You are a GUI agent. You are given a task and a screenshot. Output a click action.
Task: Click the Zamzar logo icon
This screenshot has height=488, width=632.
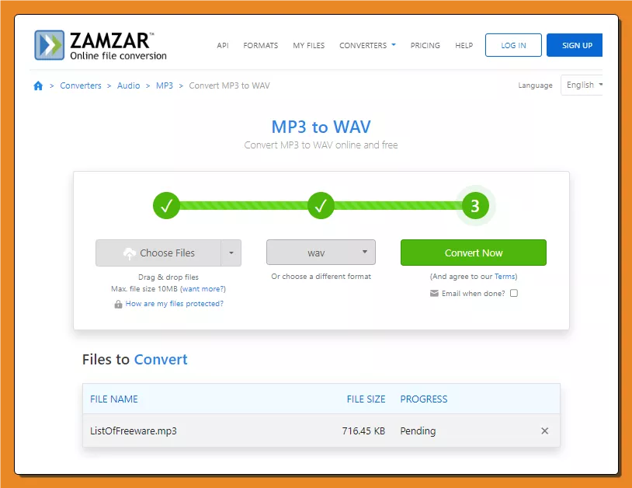click(49, 45)
